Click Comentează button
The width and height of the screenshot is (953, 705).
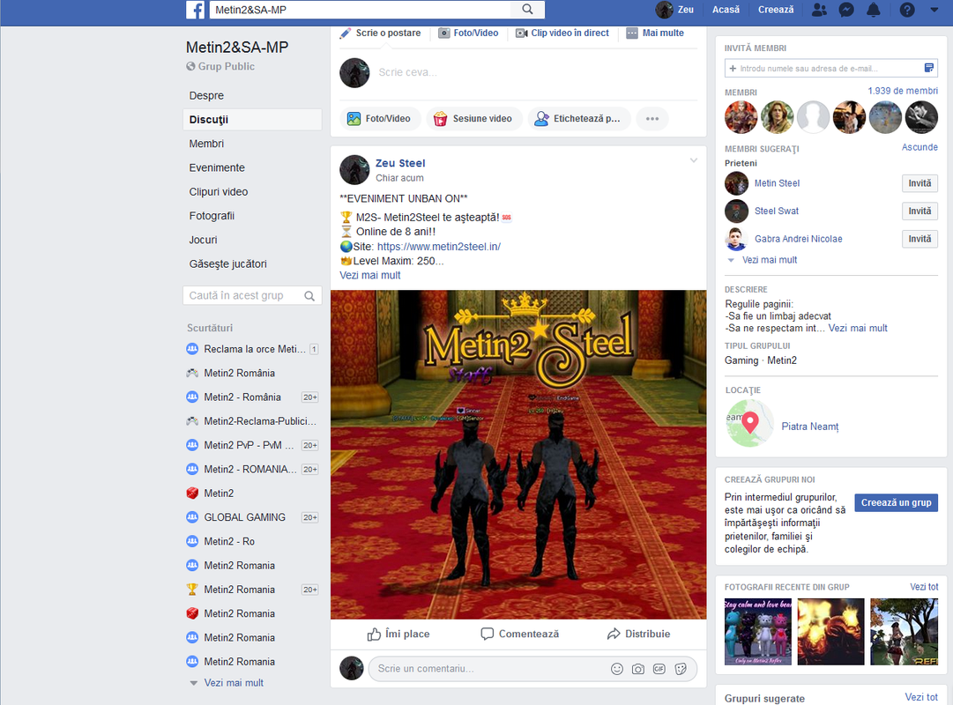[x=519, y=634]
